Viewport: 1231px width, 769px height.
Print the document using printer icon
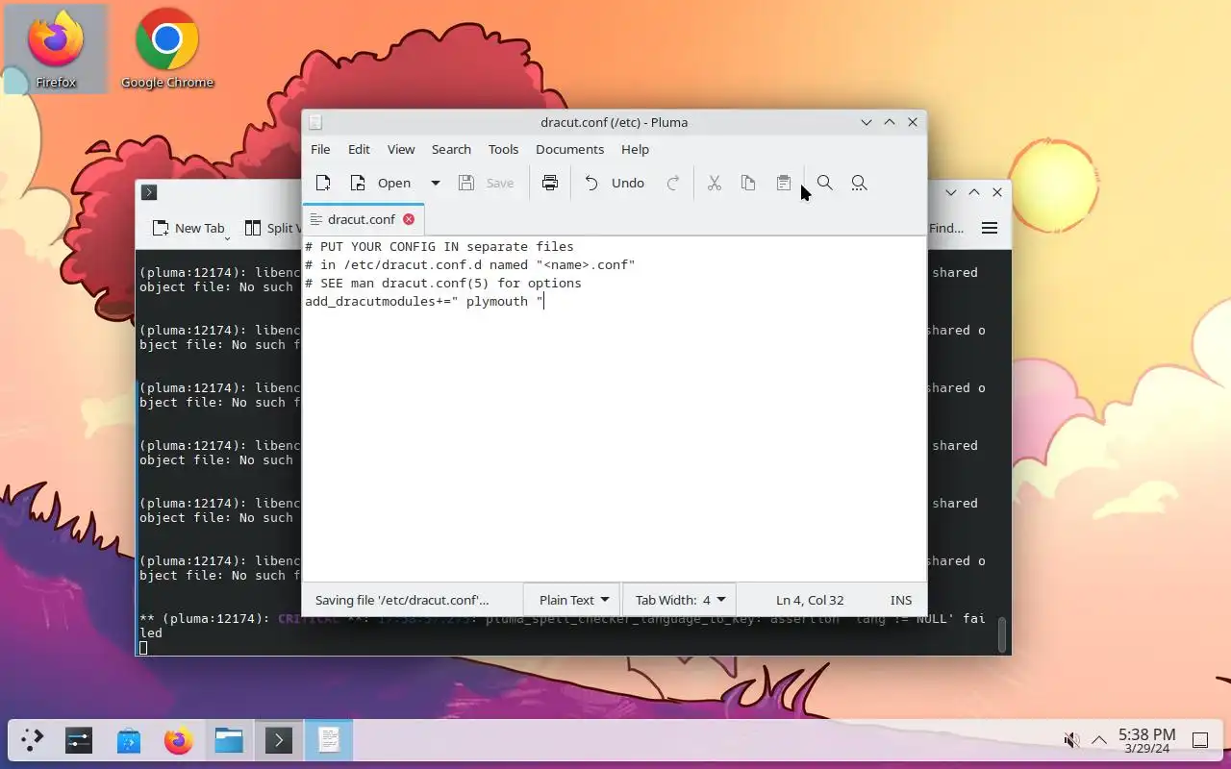point(550,183)
